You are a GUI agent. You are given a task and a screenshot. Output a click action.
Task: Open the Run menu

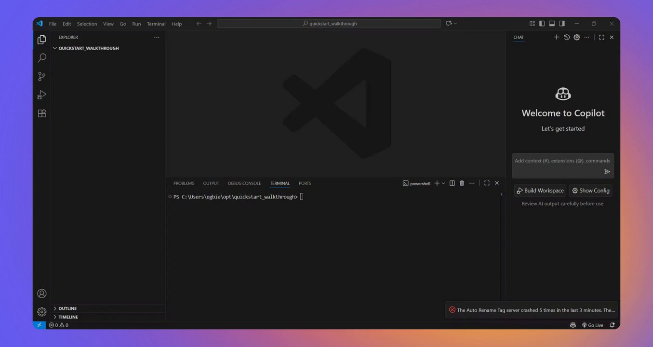136,24
